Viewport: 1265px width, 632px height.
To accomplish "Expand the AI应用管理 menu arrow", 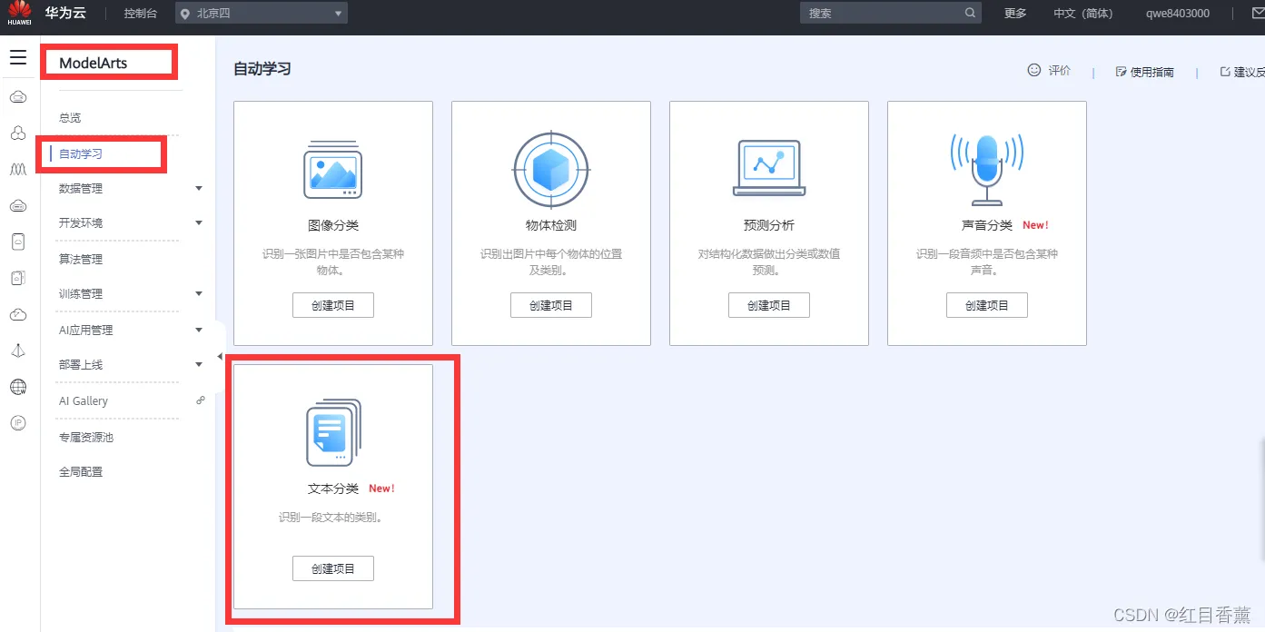I will tap(199, 330).
